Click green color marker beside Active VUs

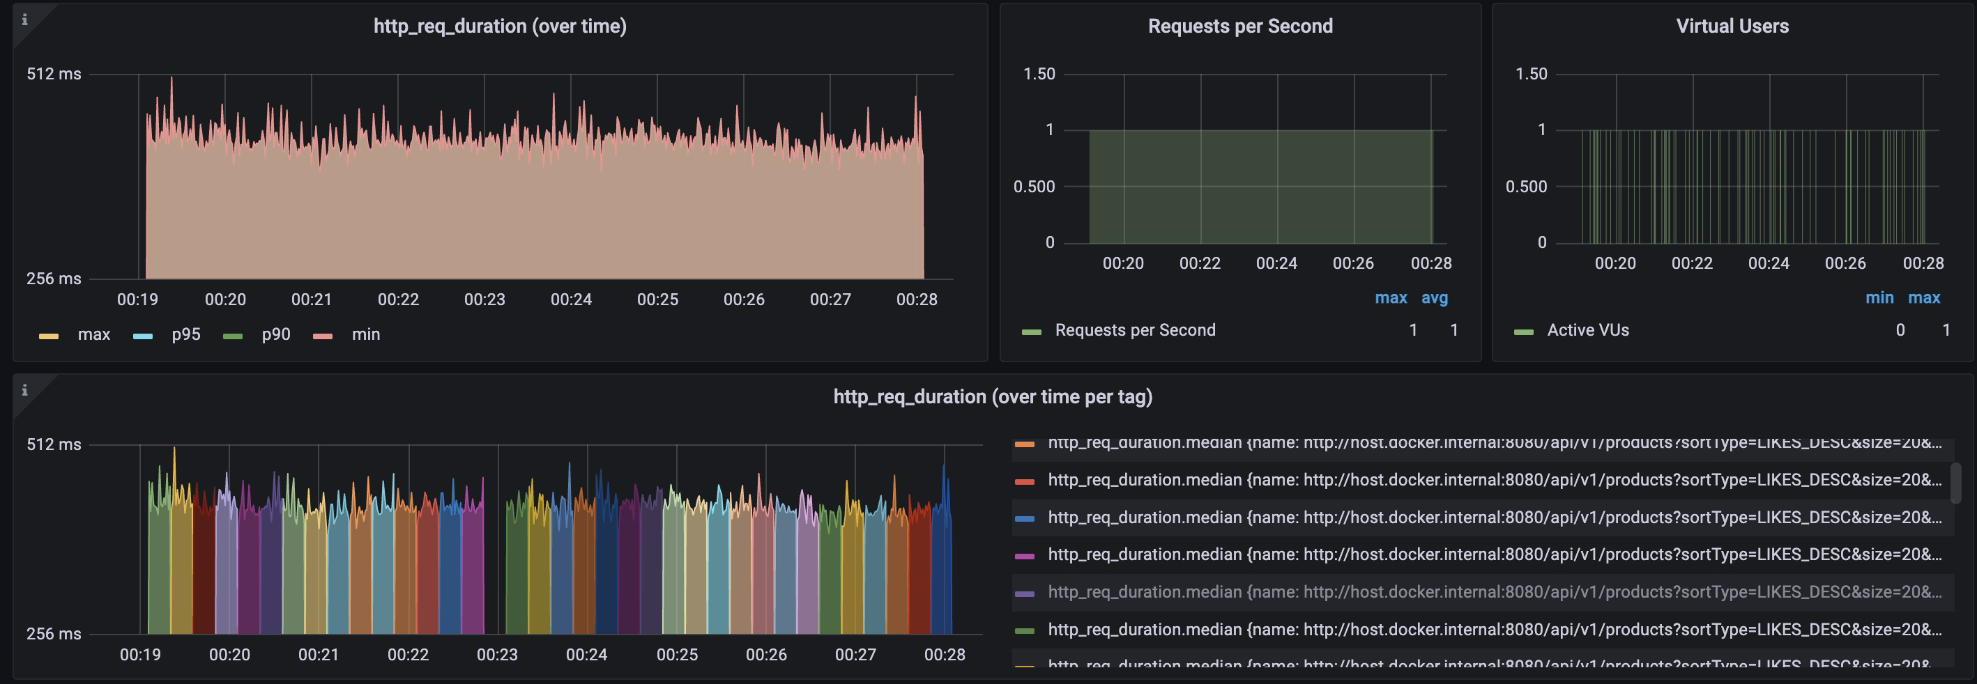pos(1522,332)
